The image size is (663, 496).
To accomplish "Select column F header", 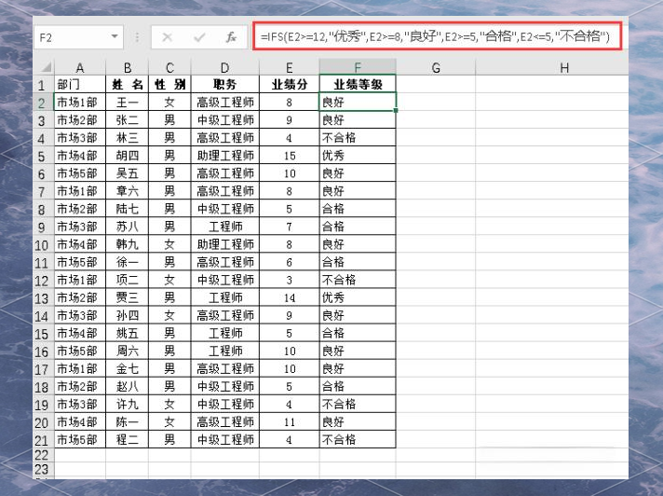I will click(x=358, y=67).
